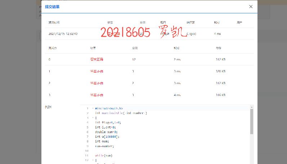Screen dimensions: 287x164
Task: Collapse while-loop fold arrow at line 12
Action: [93, 160]
